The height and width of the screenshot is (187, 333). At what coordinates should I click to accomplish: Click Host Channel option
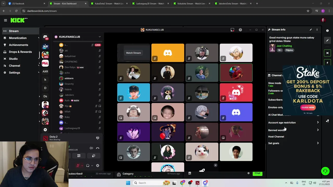click(x=276, y=137)
